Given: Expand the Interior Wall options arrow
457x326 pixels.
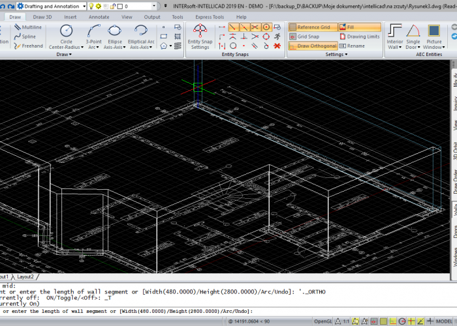Looking at the screenshot, I should pos(400,47).
